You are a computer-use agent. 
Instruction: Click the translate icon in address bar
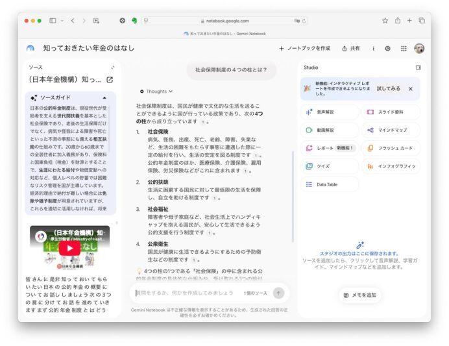tap(297, 21)
